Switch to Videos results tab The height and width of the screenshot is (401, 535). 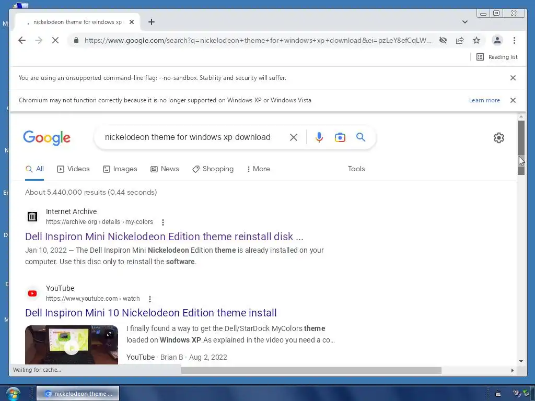pos(73,169)
